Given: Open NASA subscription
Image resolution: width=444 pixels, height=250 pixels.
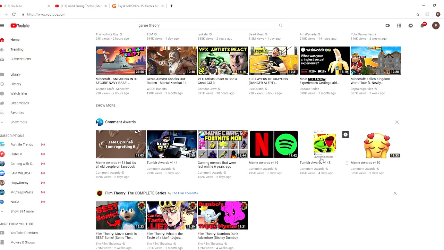Looking at the screenshot, I should [x=15, y=202].
